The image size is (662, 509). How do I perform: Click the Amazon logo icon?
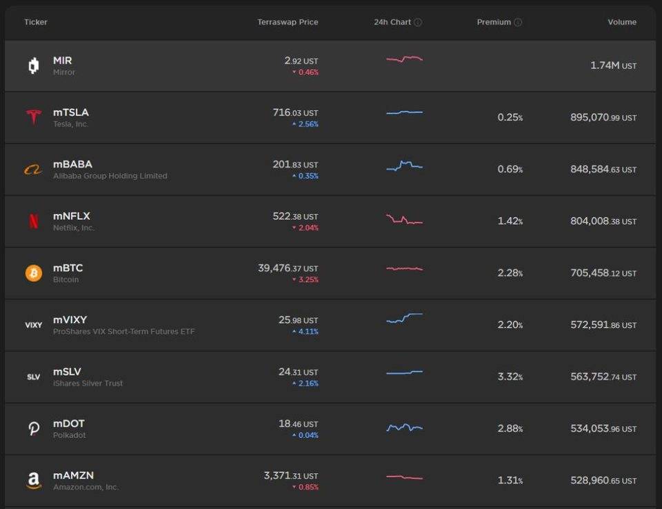pyautogui.click(x=34, y=480)
